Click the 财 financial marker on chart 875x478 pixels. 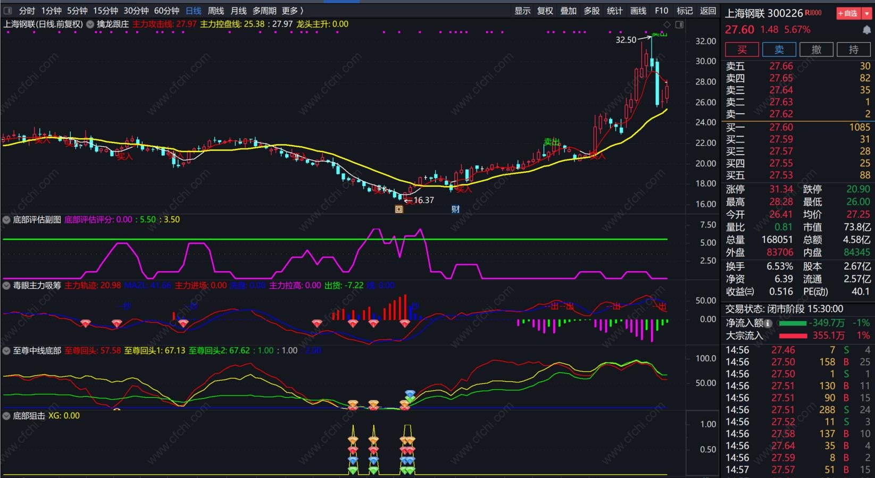click(455, 209)
